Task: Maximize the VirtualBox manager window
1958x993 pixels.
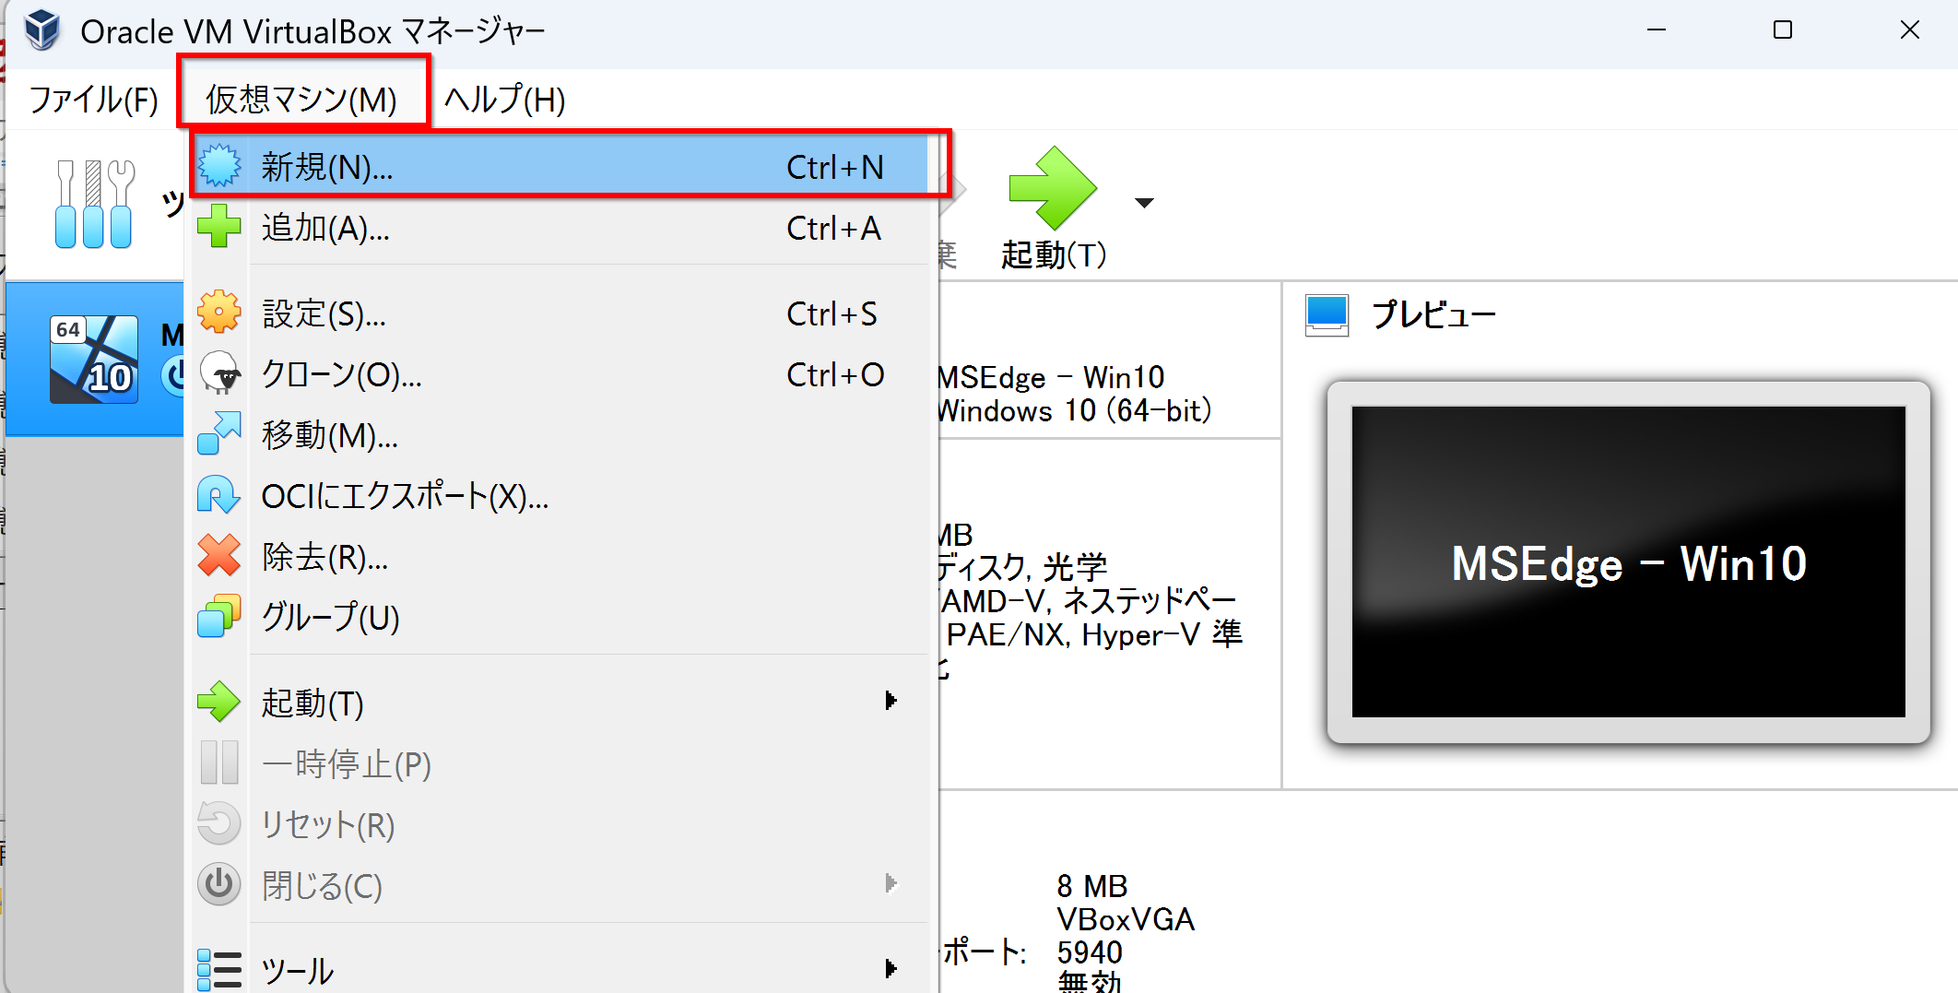Action: [x=1783, y=30]
